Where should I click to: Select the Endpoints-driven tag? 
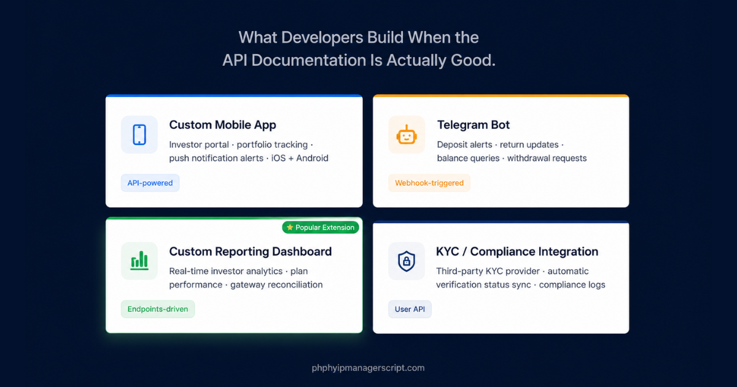158,309
